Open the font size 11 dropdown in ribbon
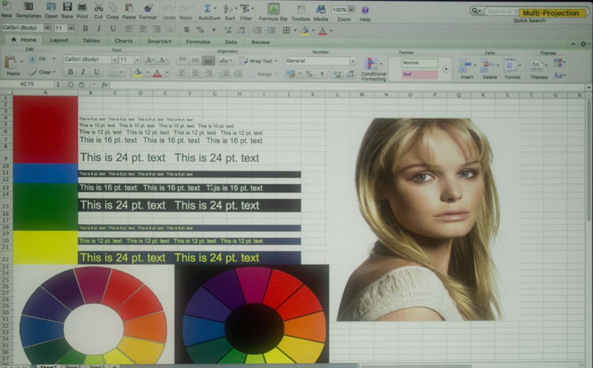This screenshot has height=368, width=593. 138,60
